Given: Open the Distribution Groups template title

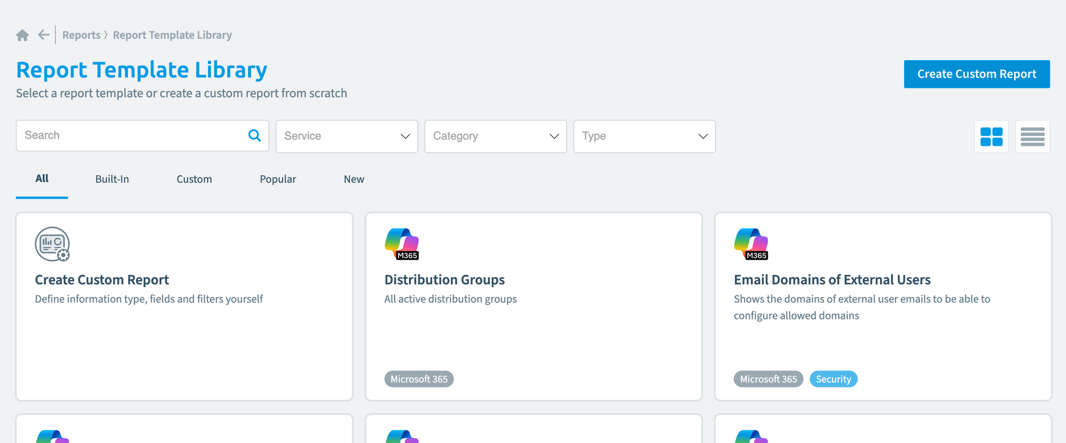Looking at the screenshot, I should pos(445,280).
